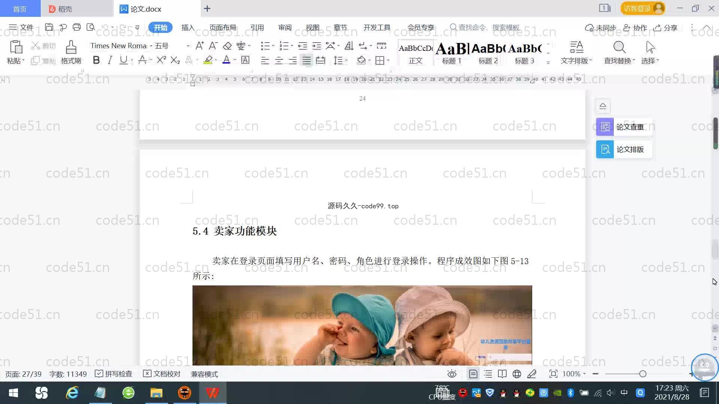Decrease font size with A- icon
This screenshot has height=404, width=719.
tap(213, 46)
